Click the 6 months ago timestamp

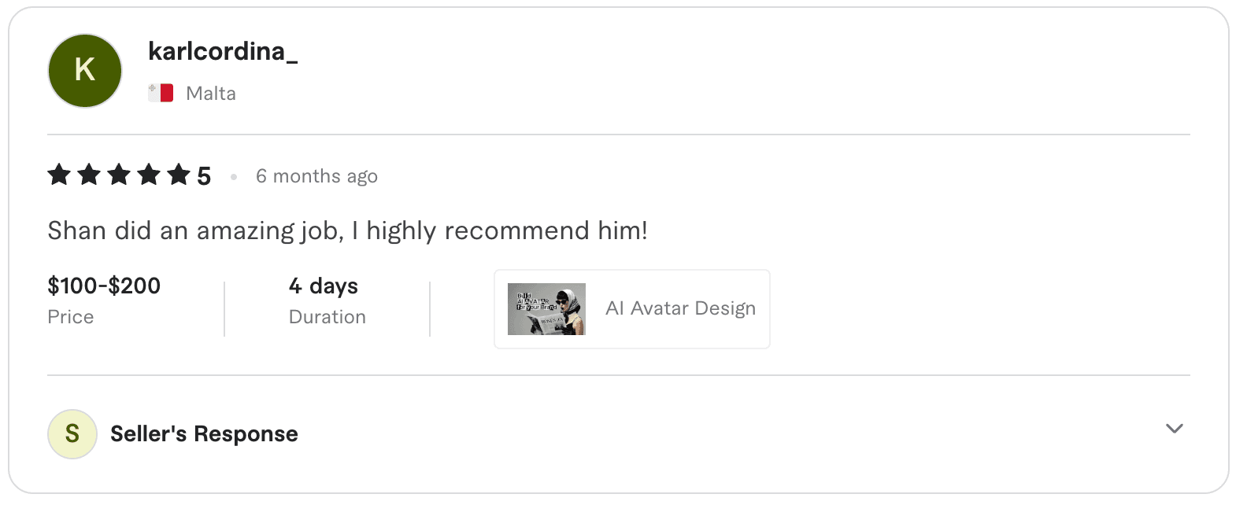[316, 175]
